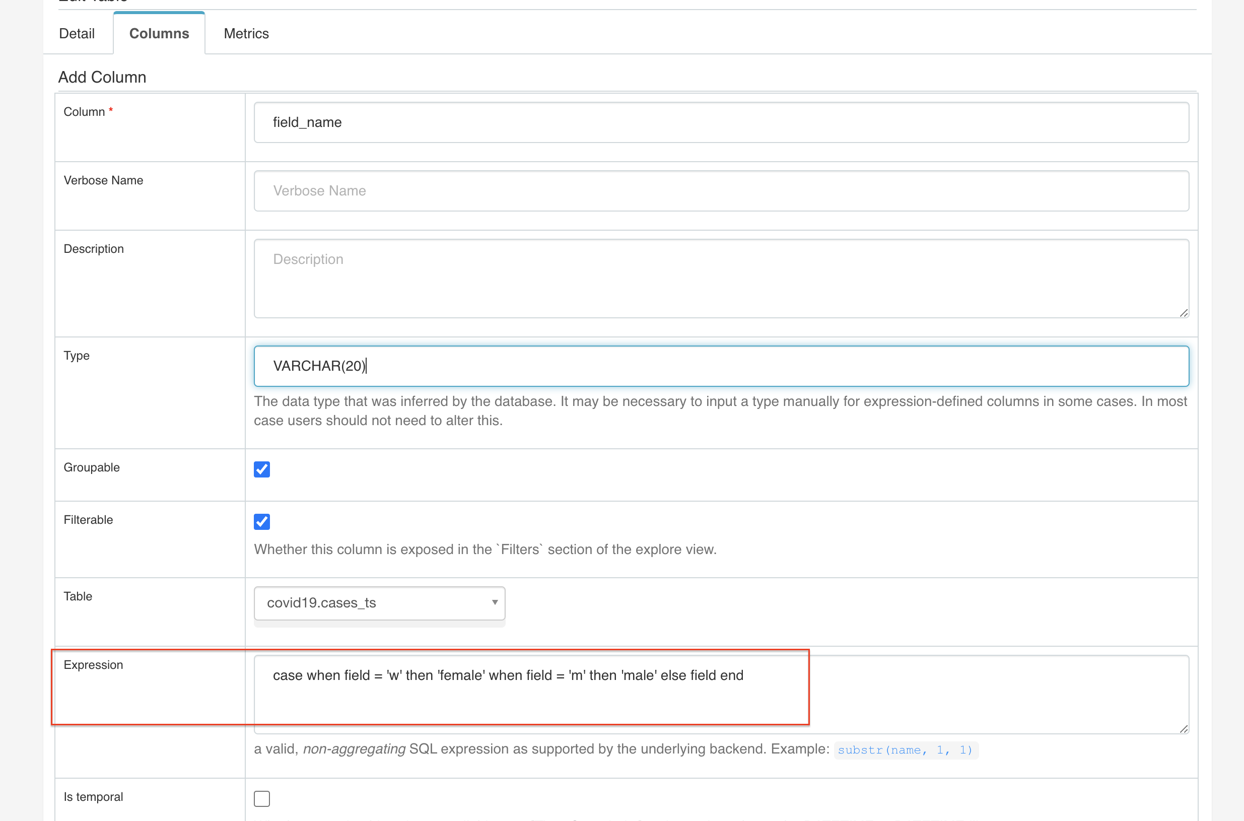Grab the Description textarea resize handle
Viewport: 1244px width, 821px height.
click(1184, 313)
